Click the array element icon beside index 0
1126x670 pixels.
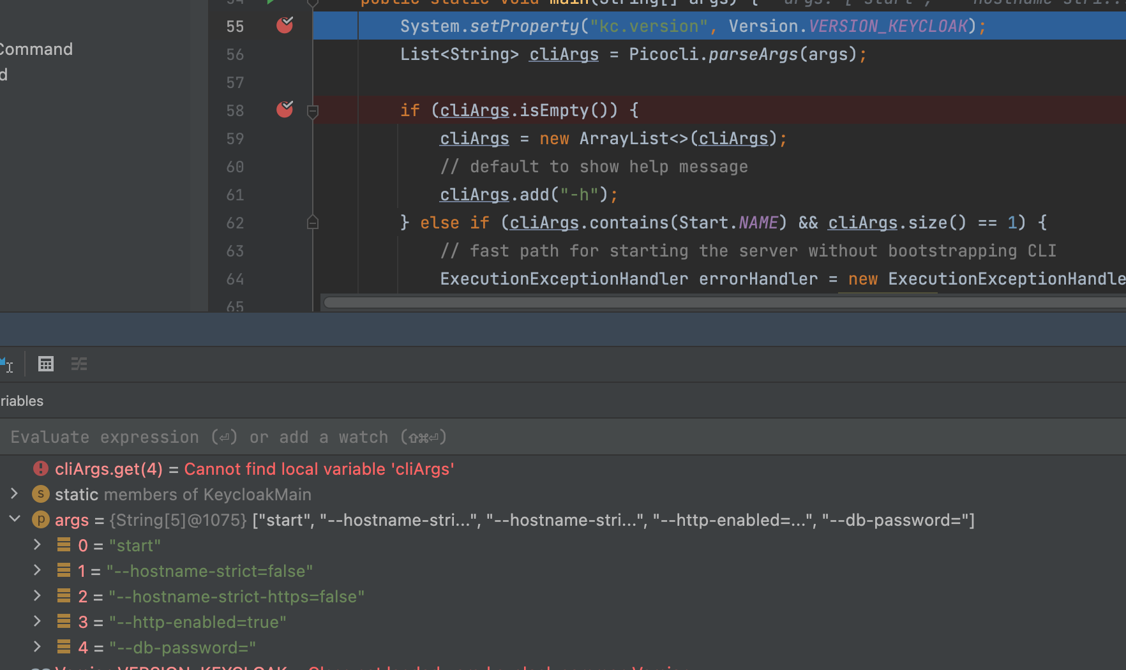point(64,545)
